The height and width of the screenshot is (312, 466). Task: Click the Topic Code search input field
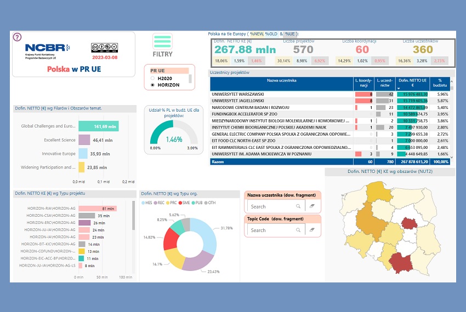[x=271, y=230]
